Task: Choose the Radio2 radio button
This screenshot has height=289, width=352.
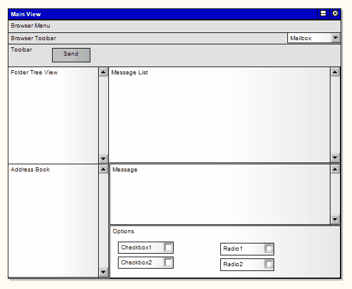Action: [269, 264]
